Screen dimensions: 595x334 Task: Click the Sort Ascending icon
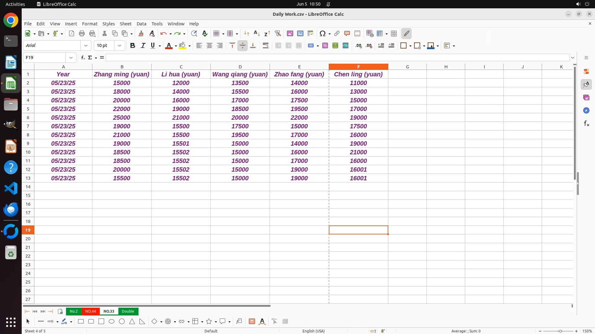pos(257,33)
